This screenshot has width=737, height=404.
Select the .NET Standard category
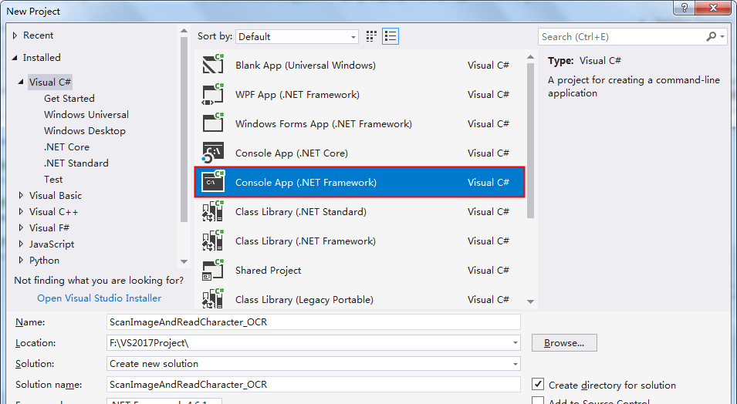(x=76, y=163)
